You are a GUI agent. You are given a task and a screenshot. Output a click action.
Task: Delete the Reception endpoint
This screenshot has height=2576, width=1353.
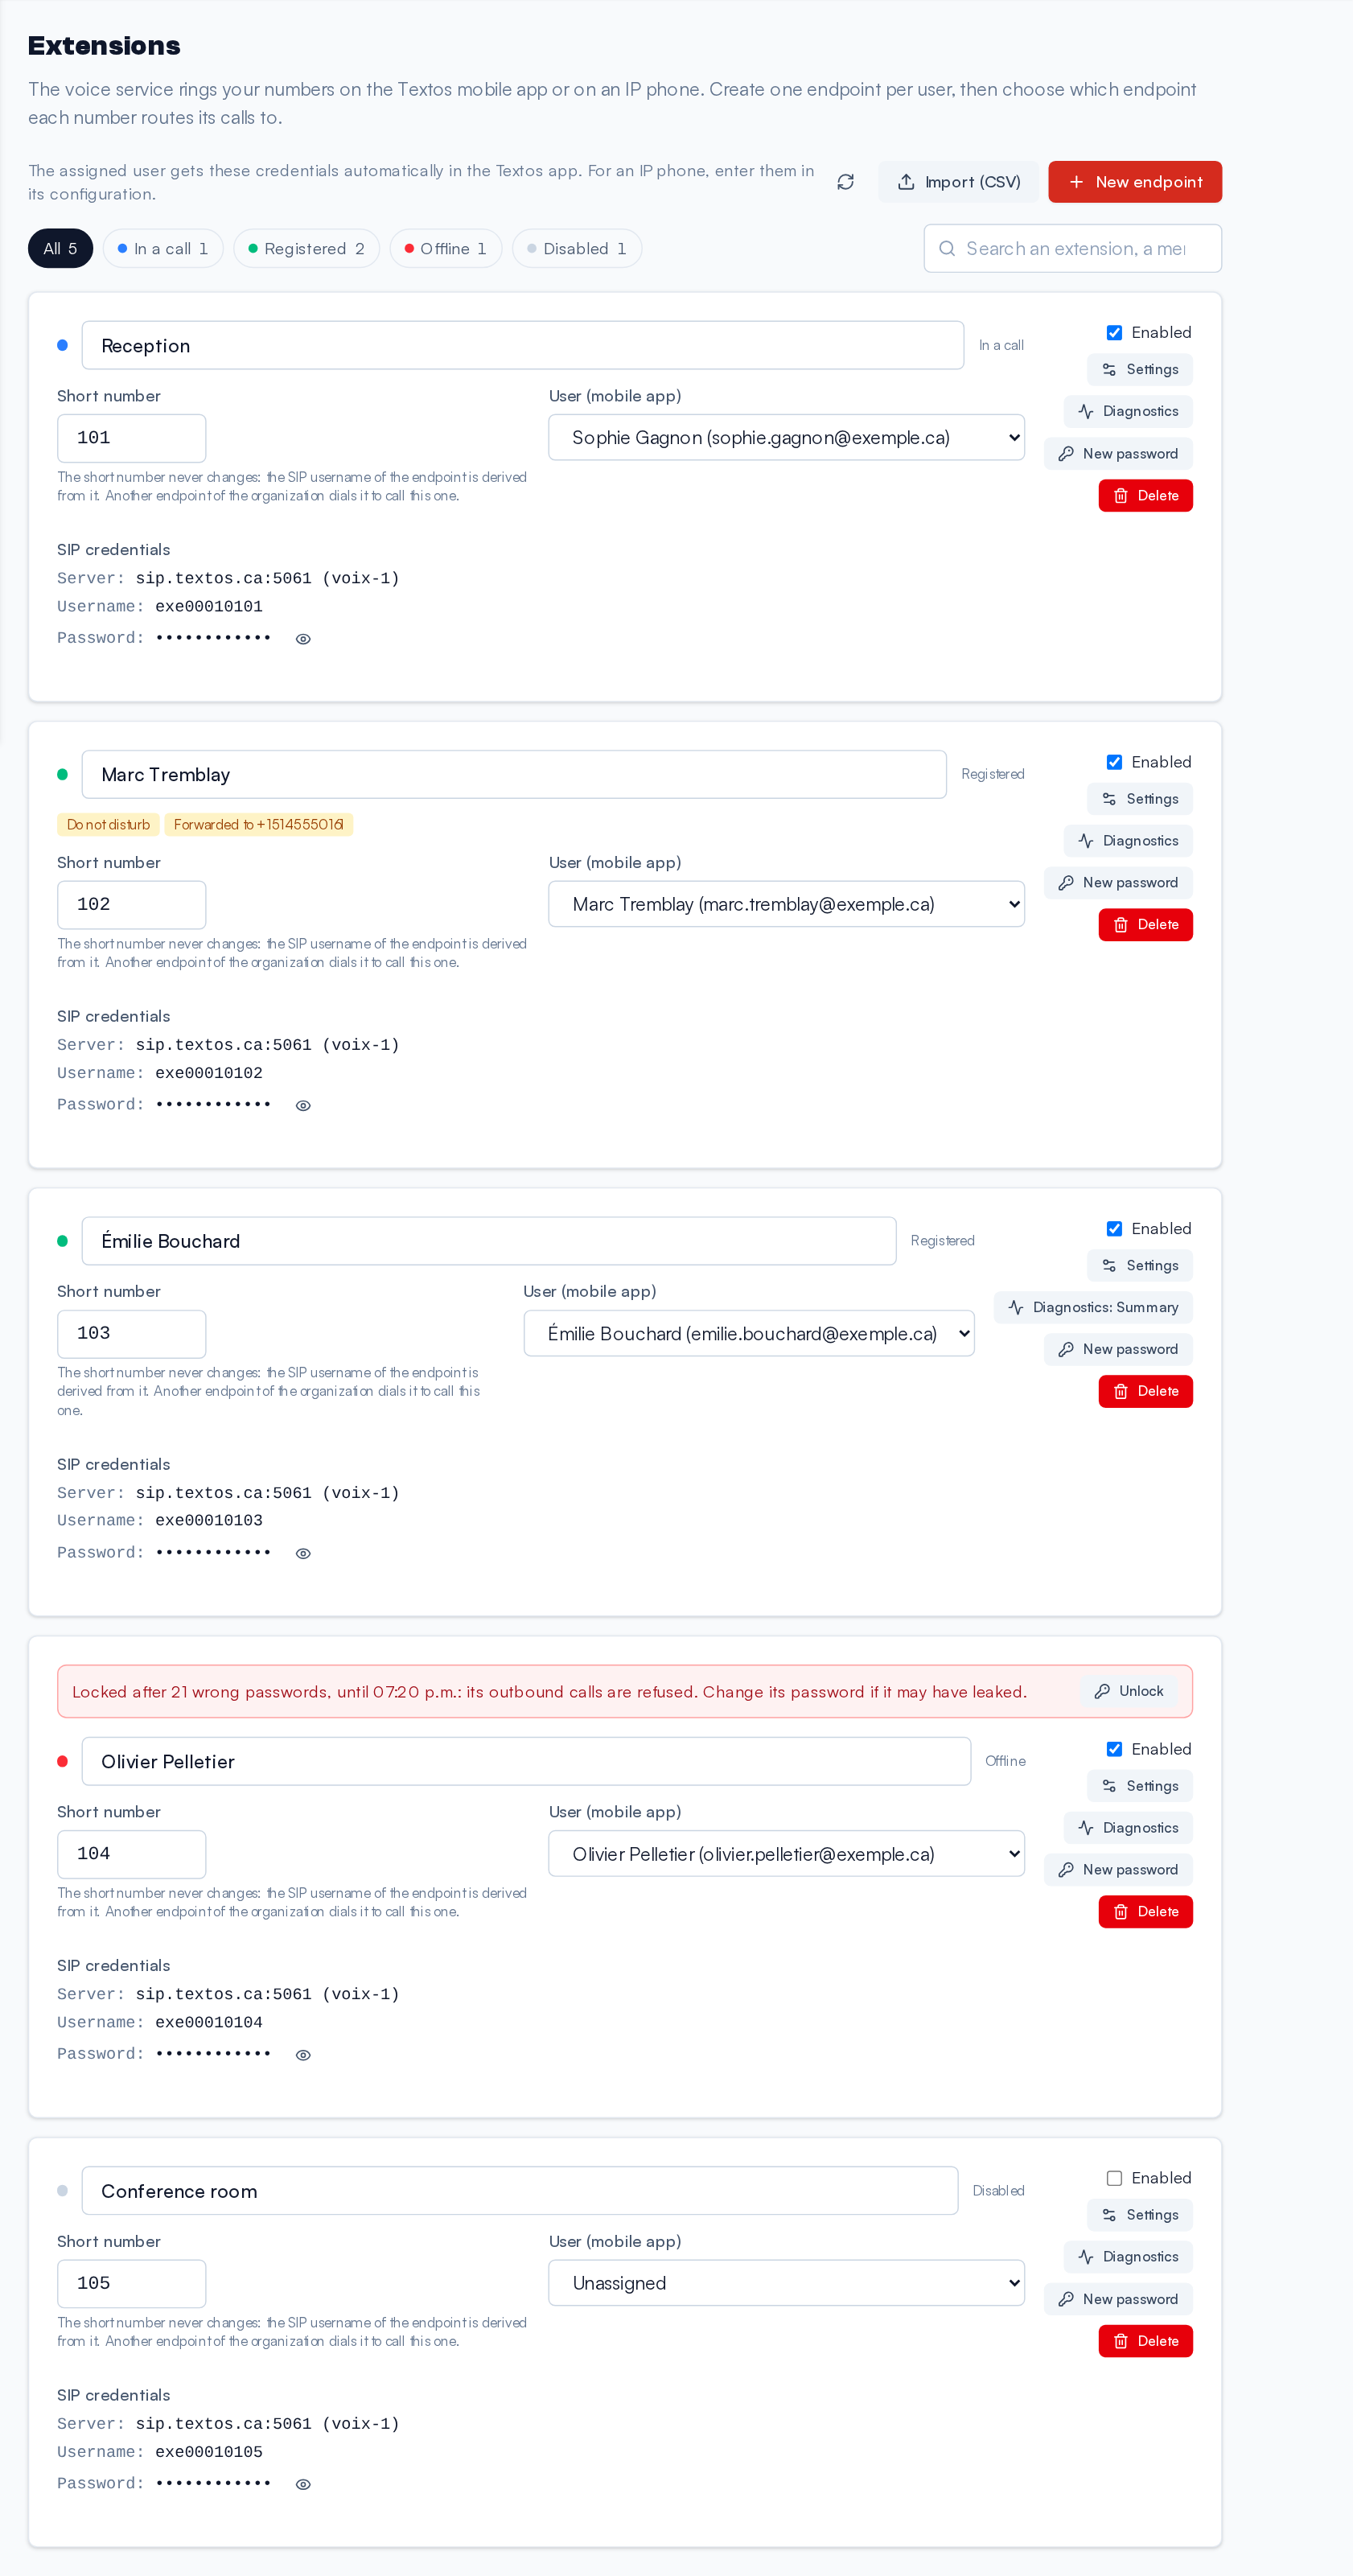point(1145,496)
